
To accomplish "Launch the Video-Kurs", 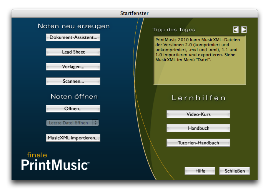I will [198, 114].
